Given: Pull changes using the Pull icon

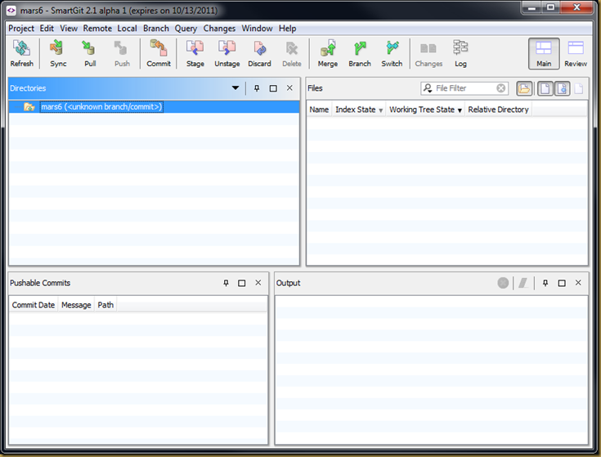Looking at the screenshot, I should (90, 53).
